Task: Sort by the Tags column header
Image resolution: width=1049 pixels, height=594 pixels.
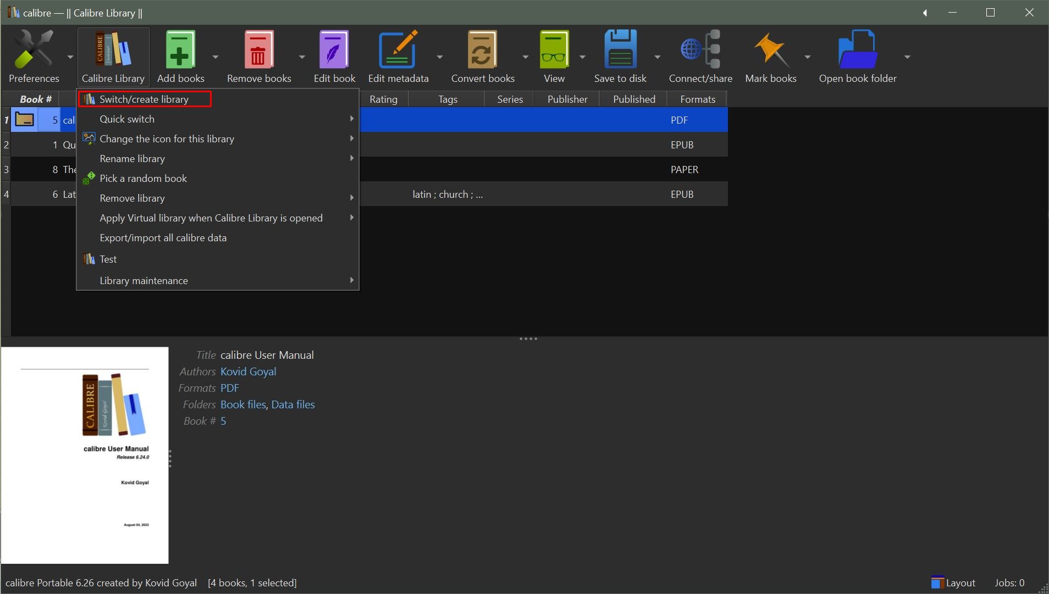Action: click(x=448, y=99)
